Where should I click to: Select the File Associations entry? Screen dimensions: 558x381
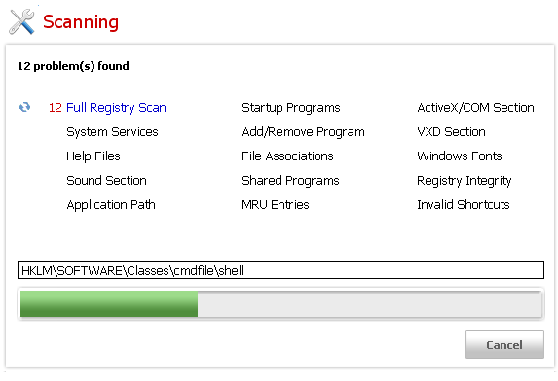click(287, 156)
